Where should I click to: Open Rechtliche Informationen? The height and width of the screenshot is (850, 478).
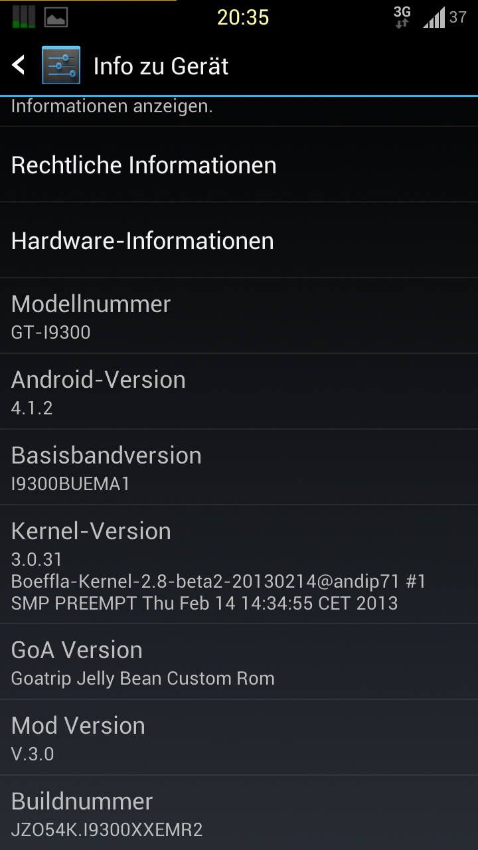(x=239, y=165)
